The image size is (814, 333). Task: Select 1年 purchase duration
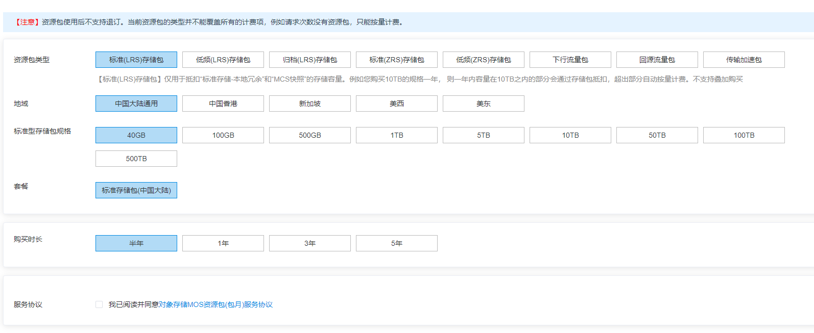(x=223, y=243)
